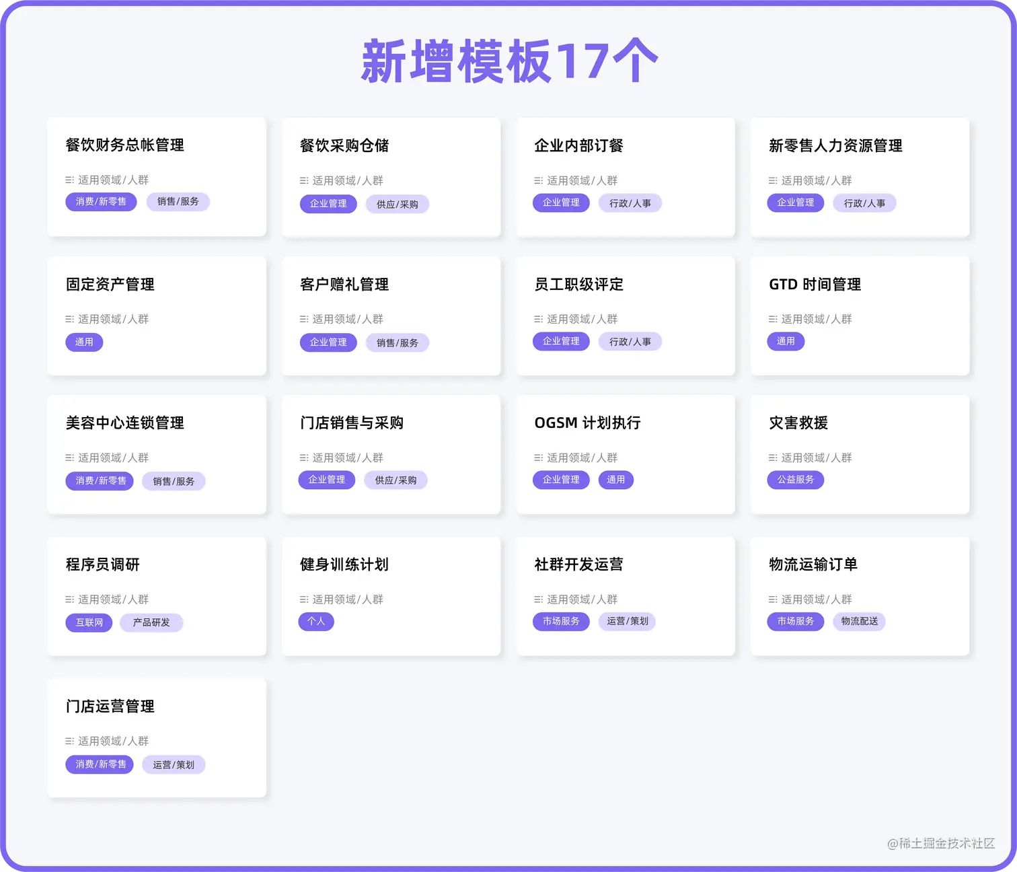Open the 灾害救援 template title
Image resolution: width=1017 pixels, height=872 pixels.
(798, 423)
